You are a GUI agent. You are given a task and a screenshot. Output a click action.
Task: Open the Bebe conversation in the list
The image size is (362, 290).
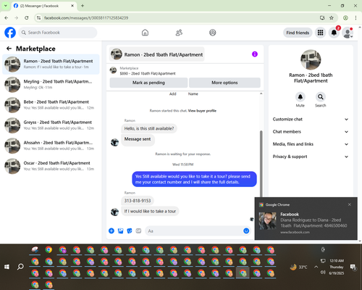point(51,105)
